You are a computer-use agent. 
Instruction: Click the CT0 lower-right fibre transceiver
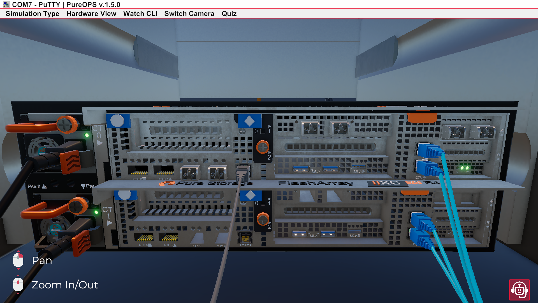[217, 172]
